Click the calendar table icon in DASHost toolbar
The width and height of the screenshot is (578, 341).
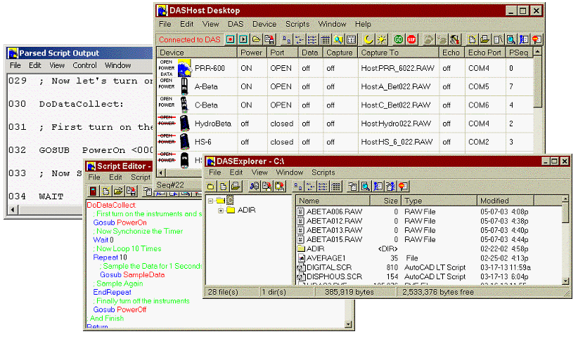click(351, 39)
